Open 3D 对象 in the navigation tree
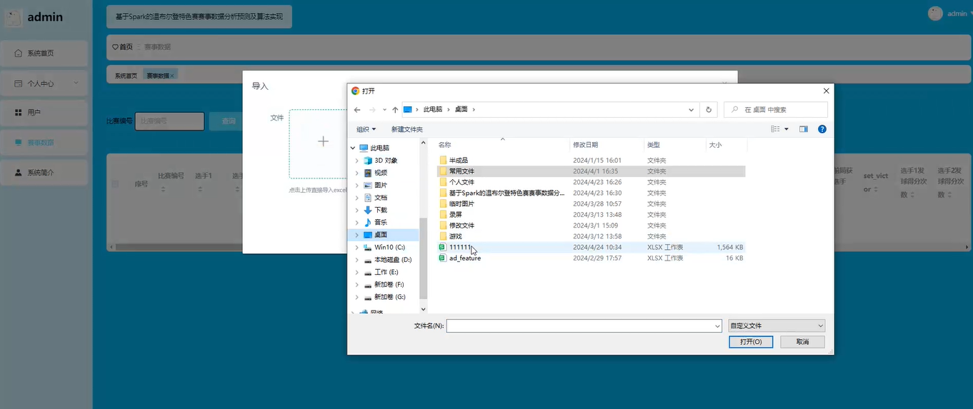This screenshot has height=409, width=973. (386, 161)
